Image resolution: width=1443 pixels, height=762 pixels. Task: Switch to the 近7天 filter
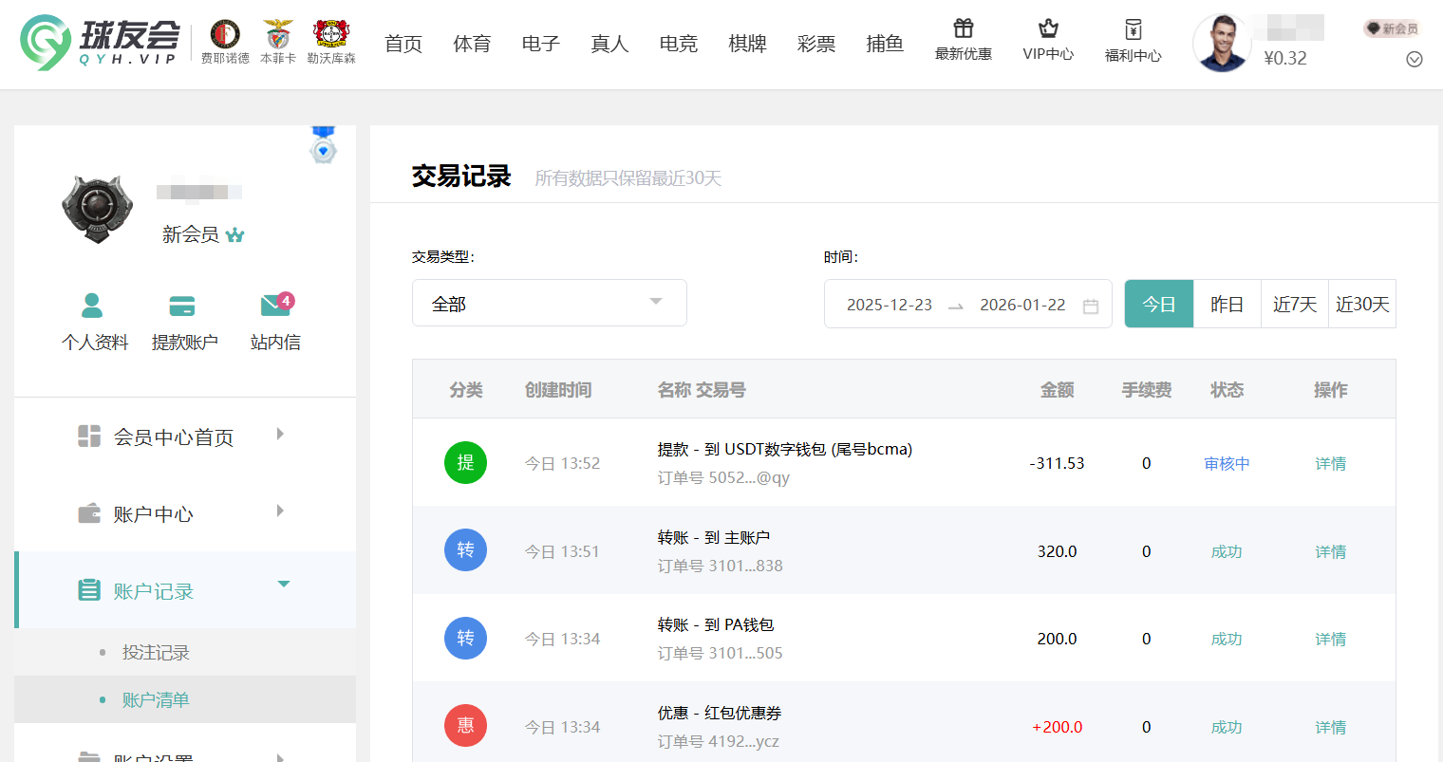pyautogui.click(x=1294, y=303)
